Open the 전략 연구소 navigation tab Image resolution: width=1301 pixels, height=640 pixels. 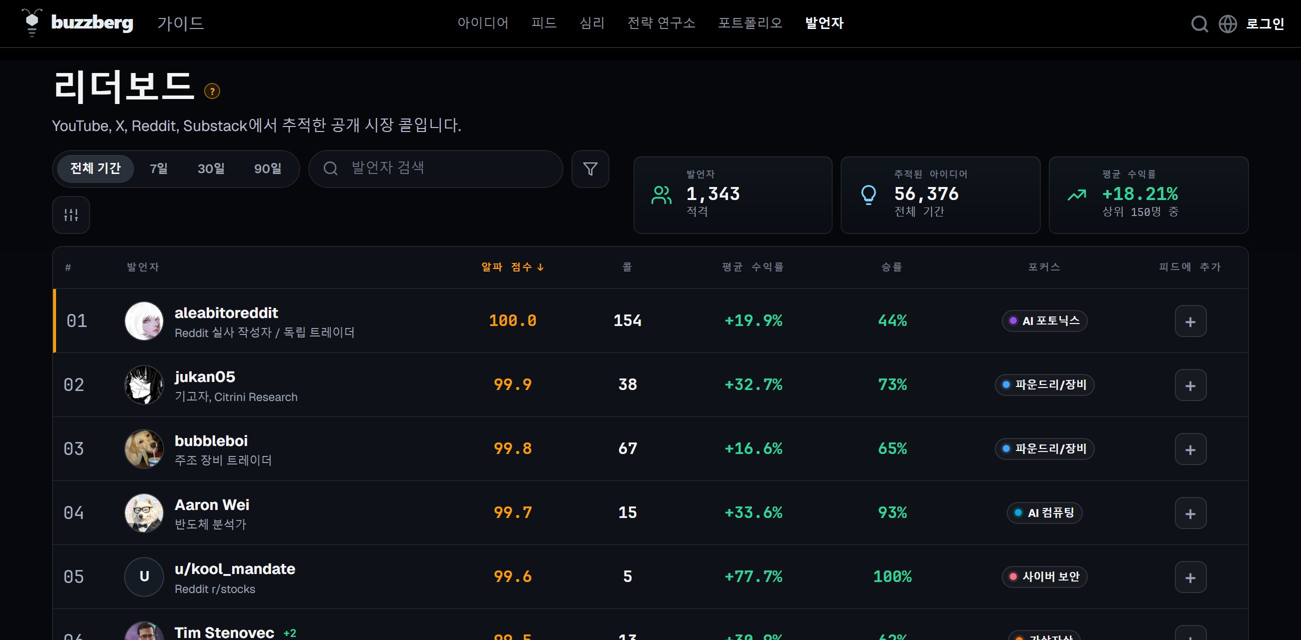pos(661,22)
